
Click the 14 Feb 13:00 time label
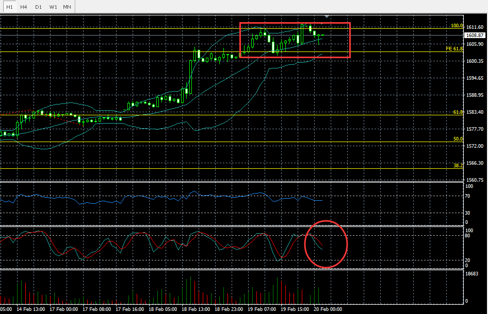pos(30,309)
